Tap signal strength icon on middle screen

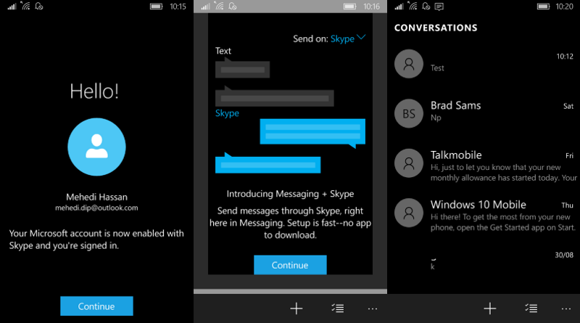pyautogui.click(x=205, y=7)
